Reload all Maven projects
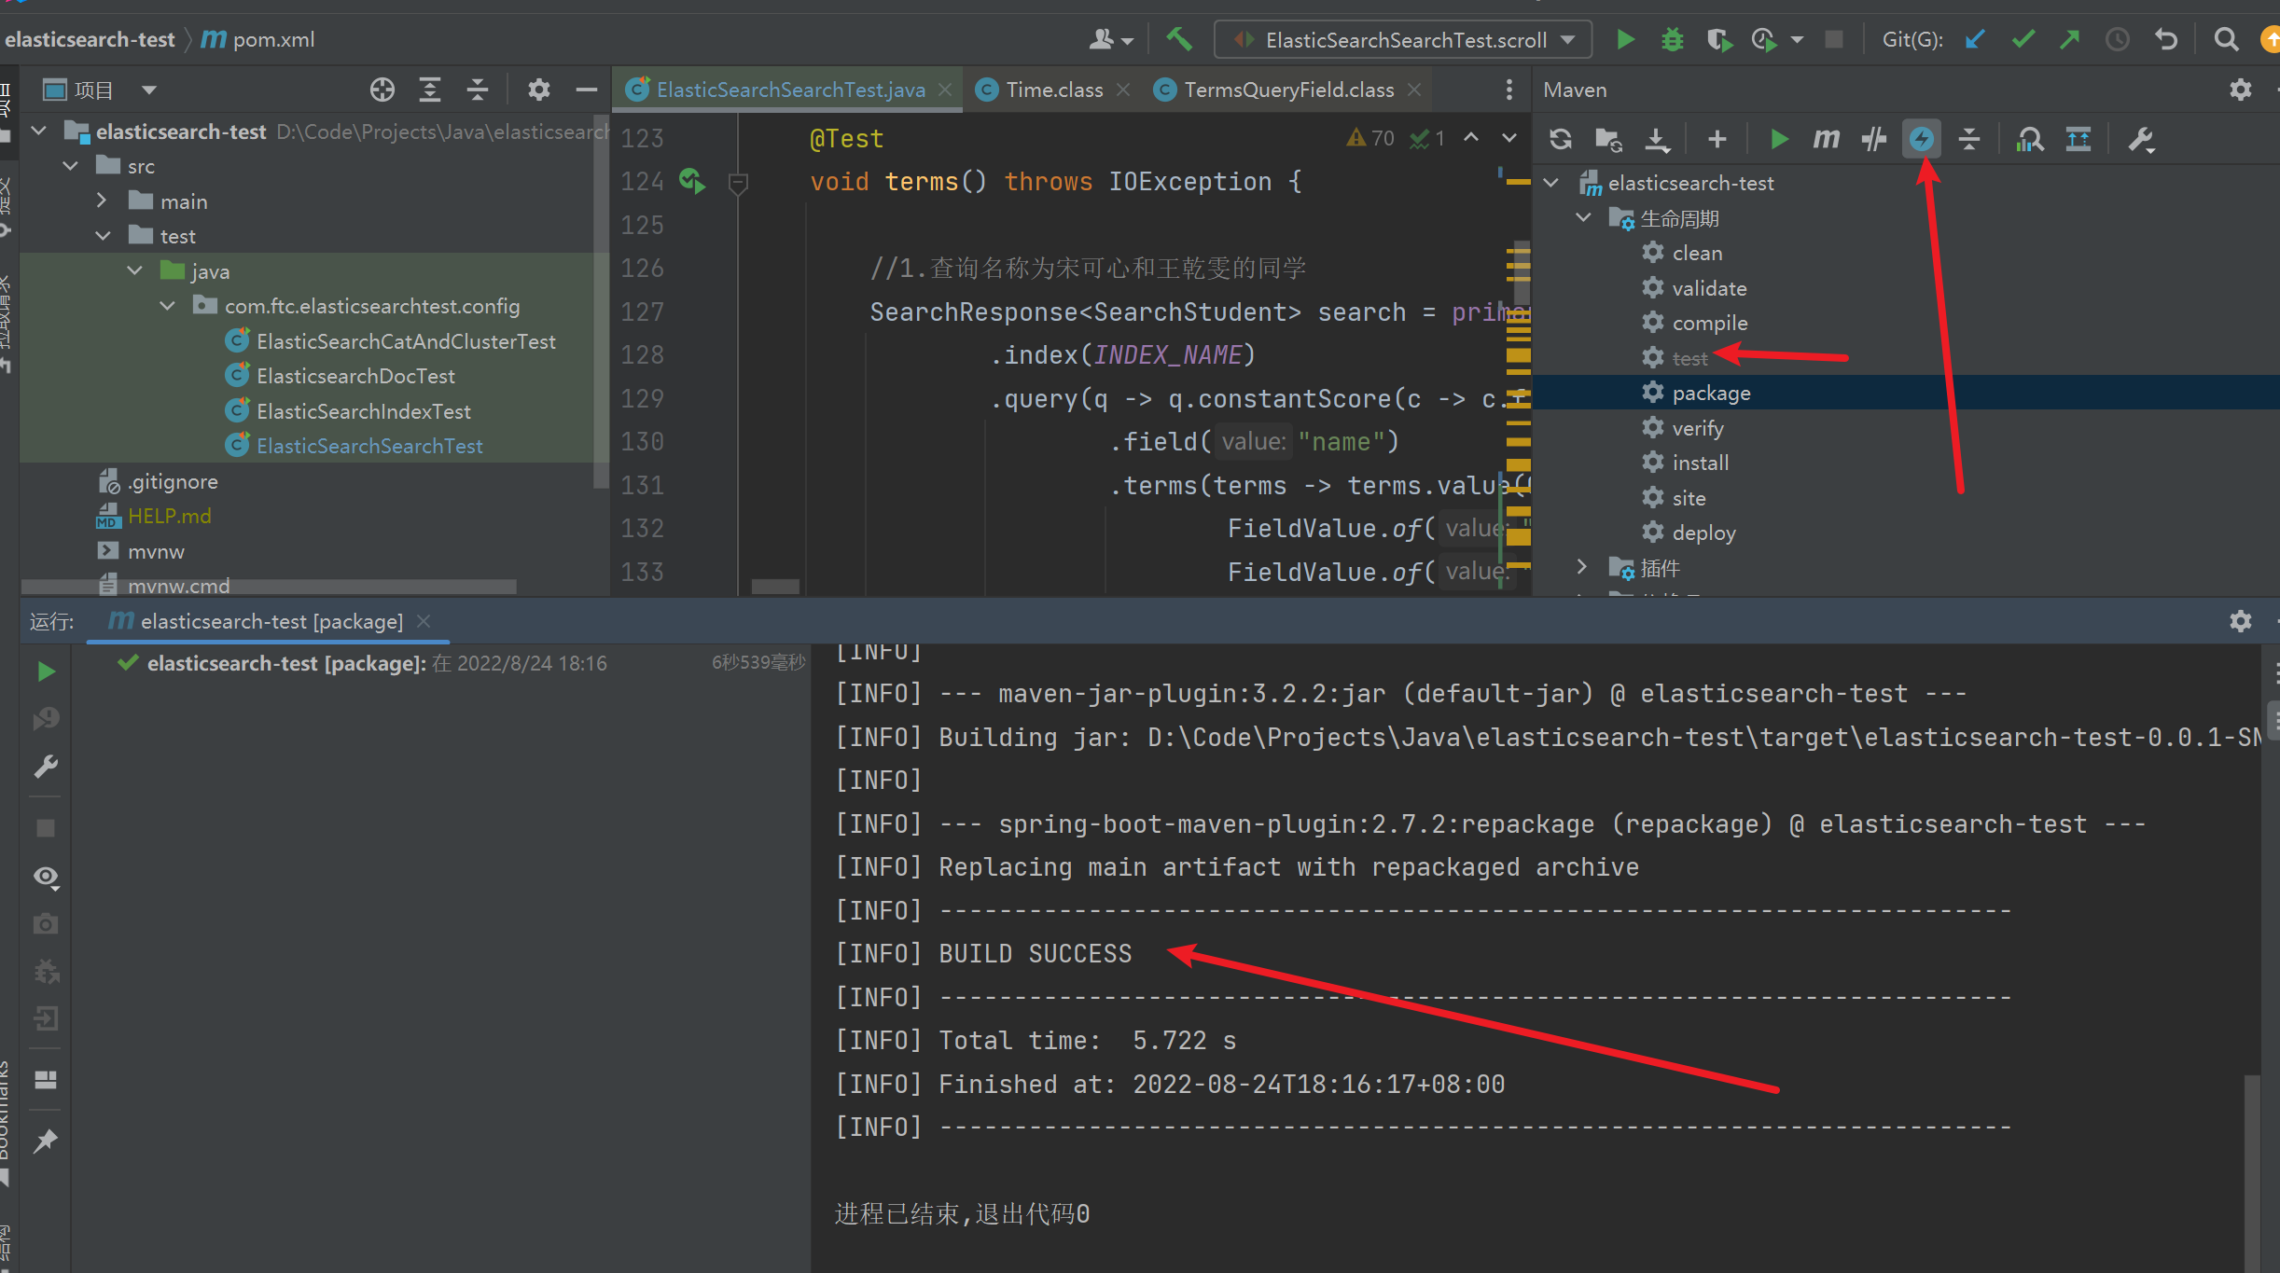This screenshot has height=1273, width=2280. click(x=1561, y=139)
